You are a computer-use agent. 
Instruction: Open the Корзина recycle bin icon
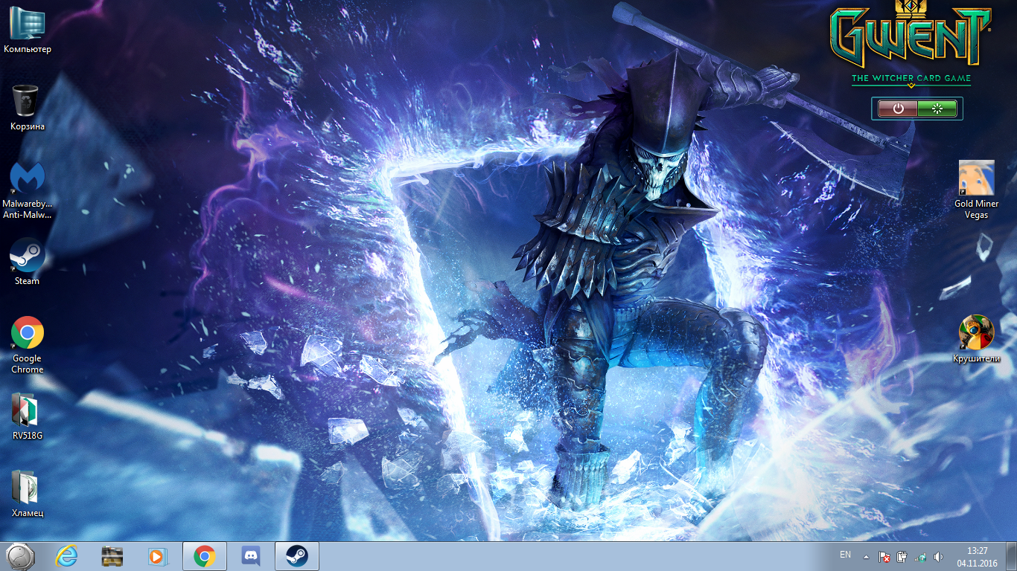(x=27, y=107)
